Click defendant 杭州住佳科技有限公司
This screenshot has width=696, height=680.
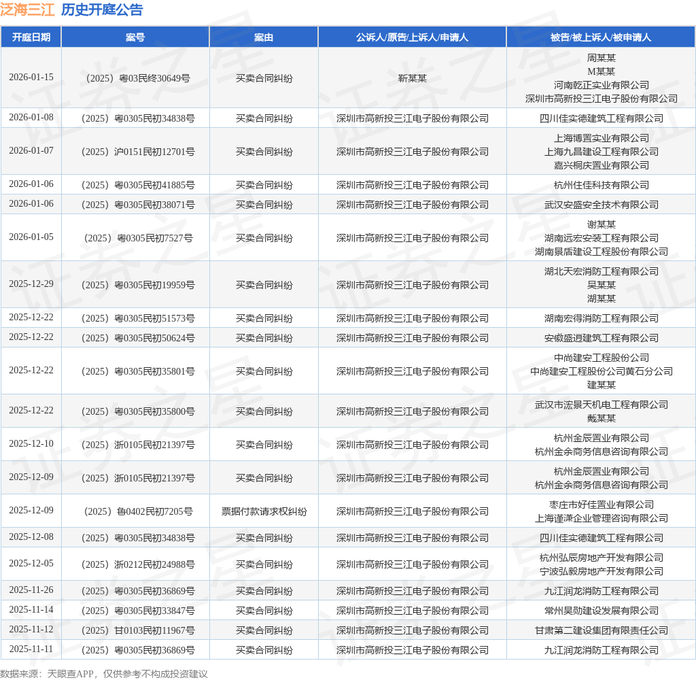click(x=601, y=185)
